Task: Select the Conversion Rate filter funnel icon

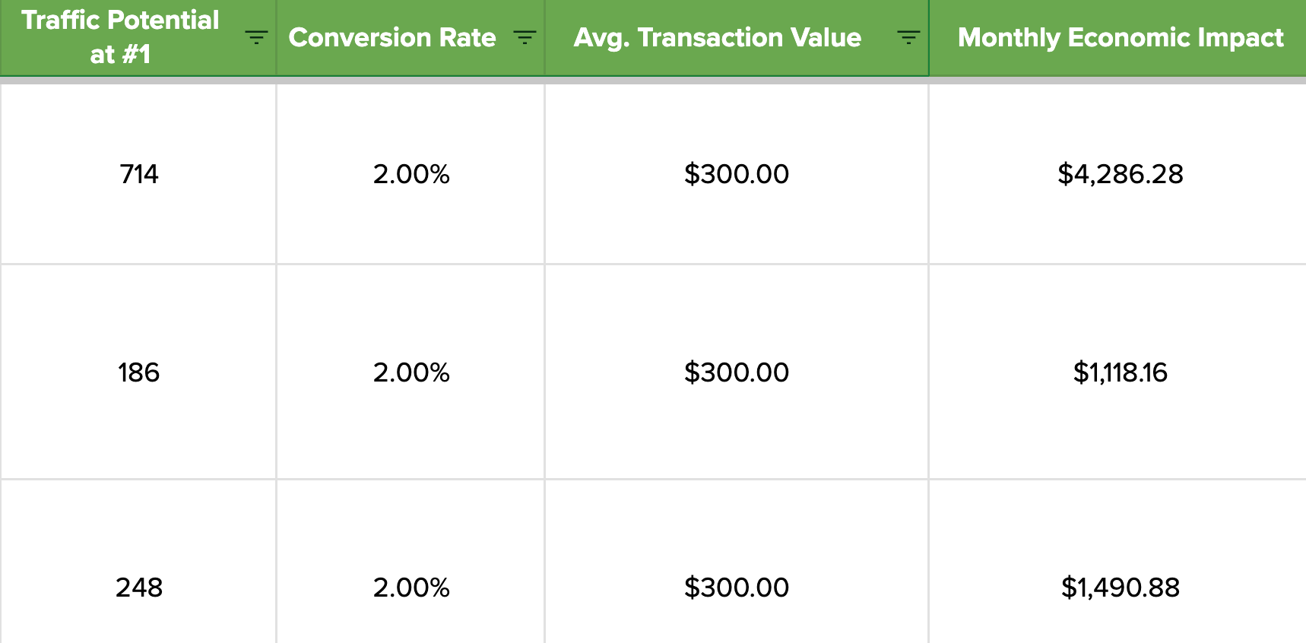Action: point(525,37)
